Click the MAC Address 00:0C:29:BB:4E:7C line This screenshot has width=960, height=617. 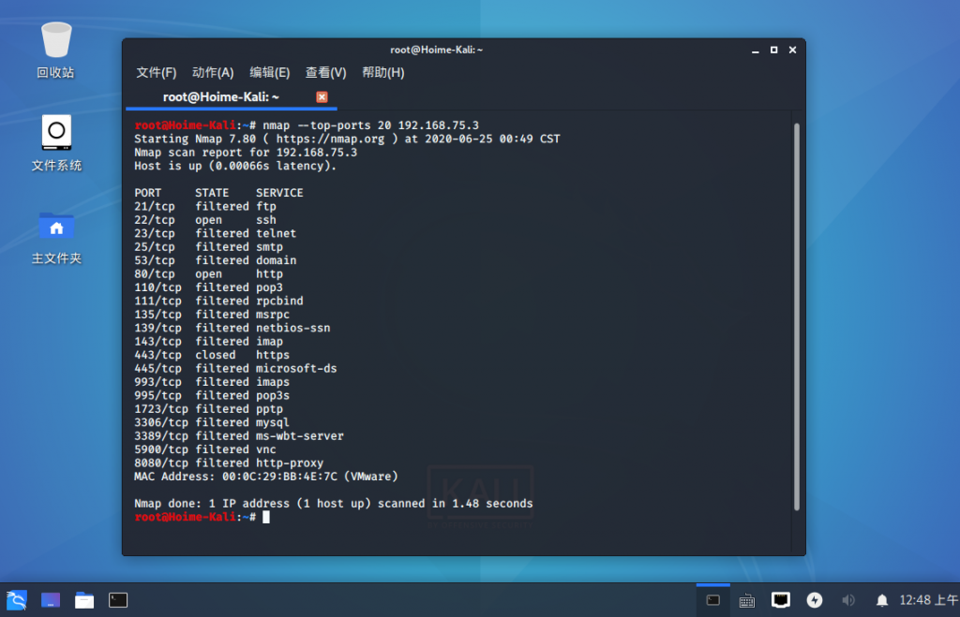point(265,477)
